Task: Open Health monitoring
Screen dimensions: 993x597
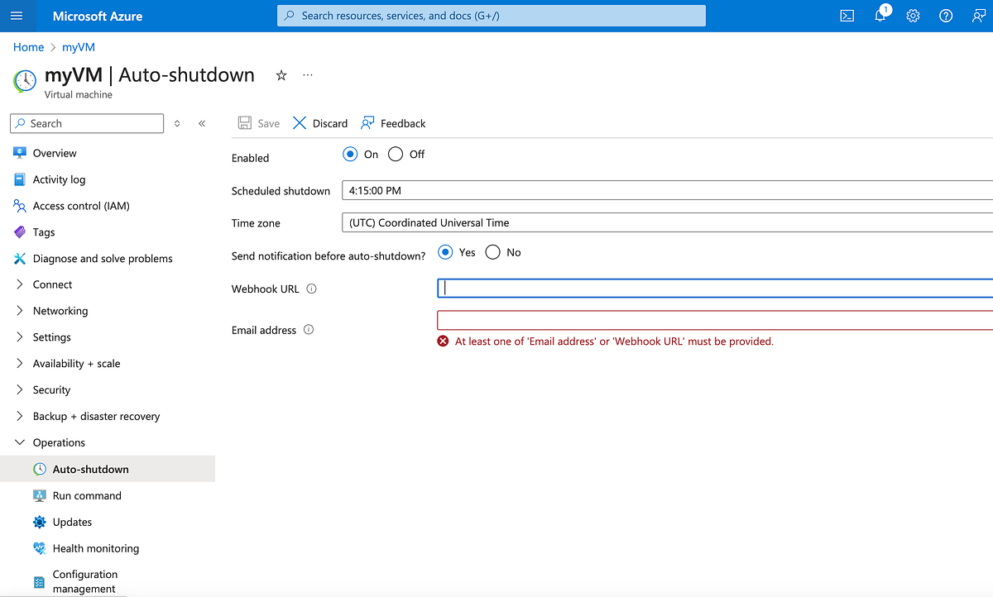Action: click(x=95, y=547)
